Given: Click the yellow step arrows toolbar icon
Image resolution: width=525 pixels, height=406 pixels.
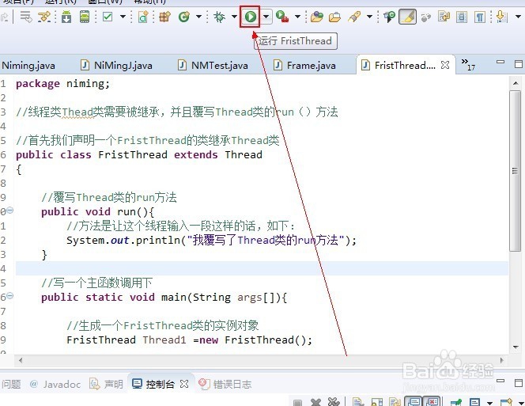Looking at the screenshot, I should tap(44, 17).
